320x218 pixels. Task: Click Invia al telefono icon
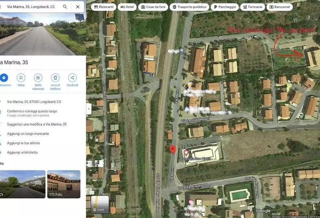coord(55,77)
